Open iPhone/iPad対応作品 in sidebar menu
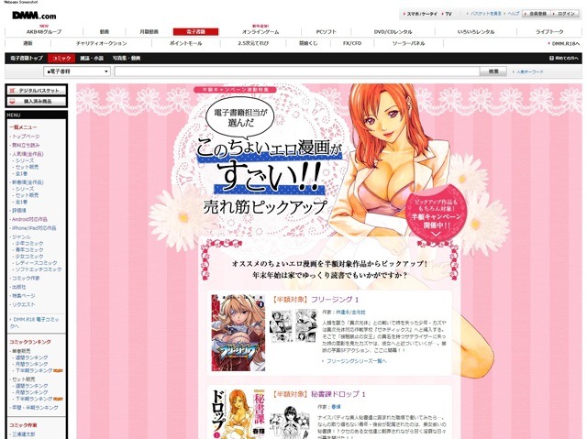587x439 pixels. [x=34, y=228]
